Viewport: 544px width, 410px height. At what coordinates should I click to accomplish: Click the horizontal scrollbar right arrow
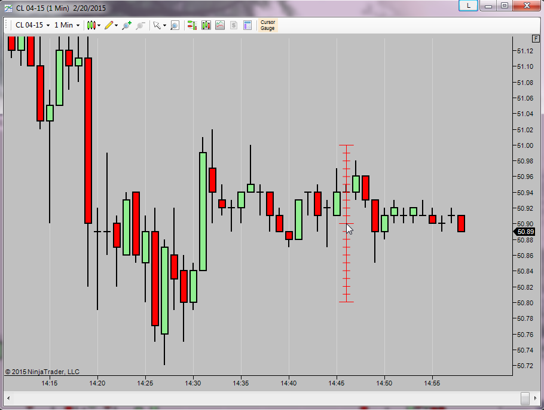point(536,398)
